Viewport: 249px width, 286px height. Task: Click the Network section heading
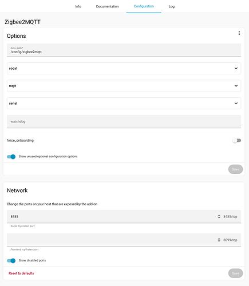(17, 190)
